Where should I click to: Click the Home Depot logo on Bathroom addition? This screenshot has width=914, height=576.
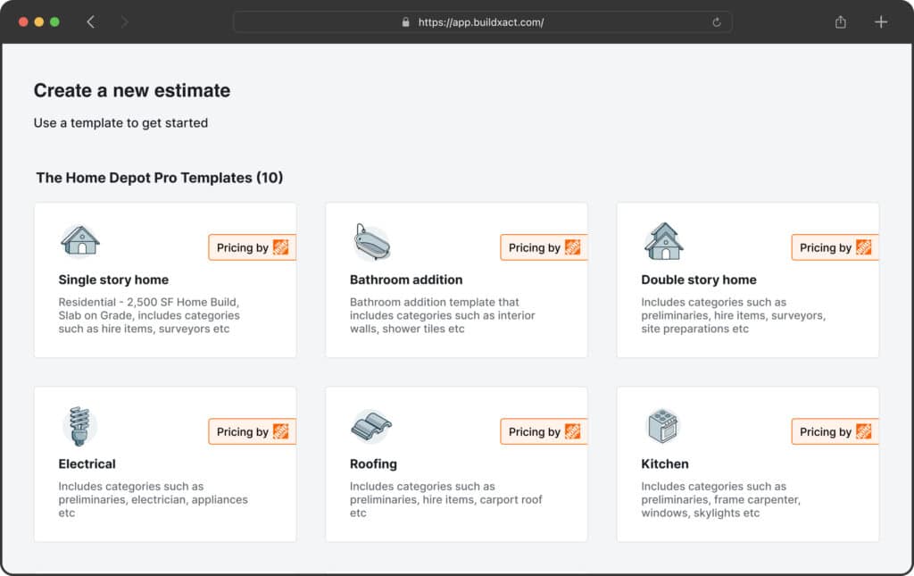tap(573, 247)
